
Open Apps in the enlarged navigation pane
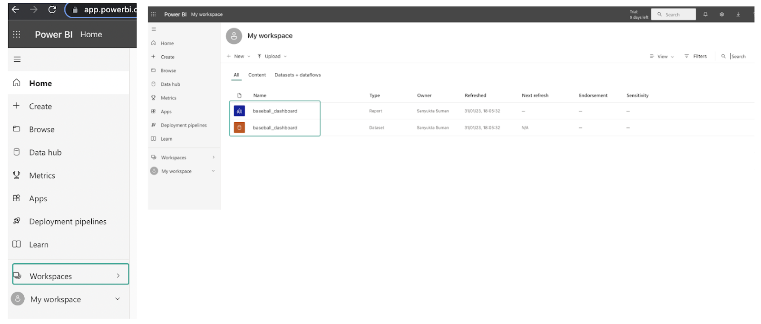tap(68, 198)
